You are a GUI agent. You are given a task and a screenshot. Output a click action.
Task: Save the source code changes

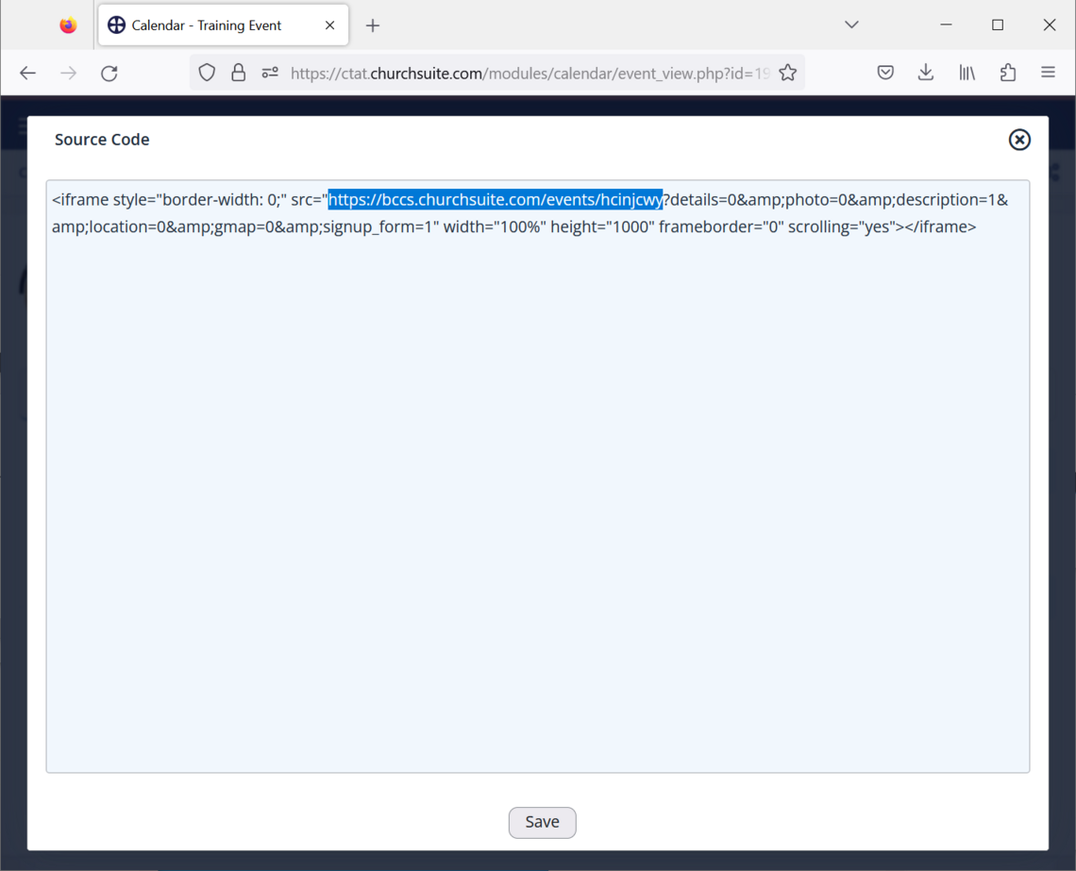(542, 822)
